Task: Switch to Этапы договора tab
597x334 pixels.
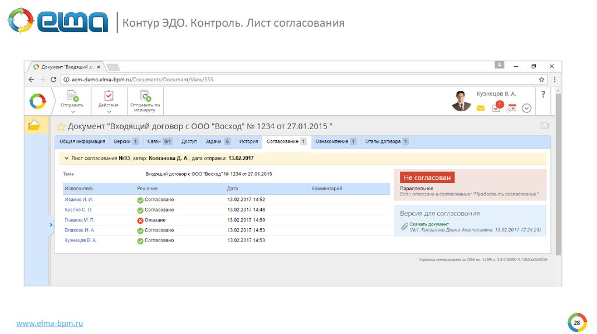Action: pos(387,141)
